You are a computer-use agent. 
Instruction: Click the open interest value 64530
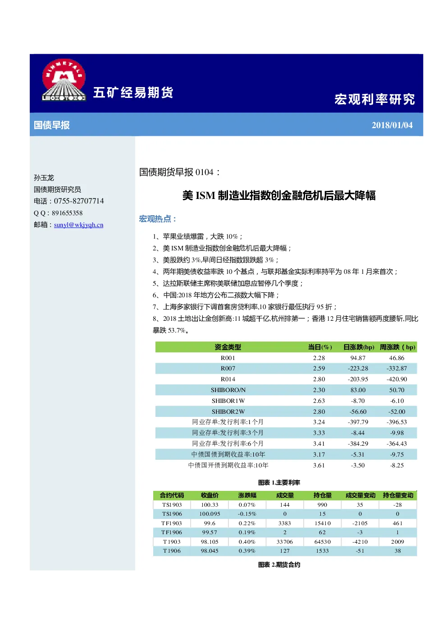(x=323, y=542)
